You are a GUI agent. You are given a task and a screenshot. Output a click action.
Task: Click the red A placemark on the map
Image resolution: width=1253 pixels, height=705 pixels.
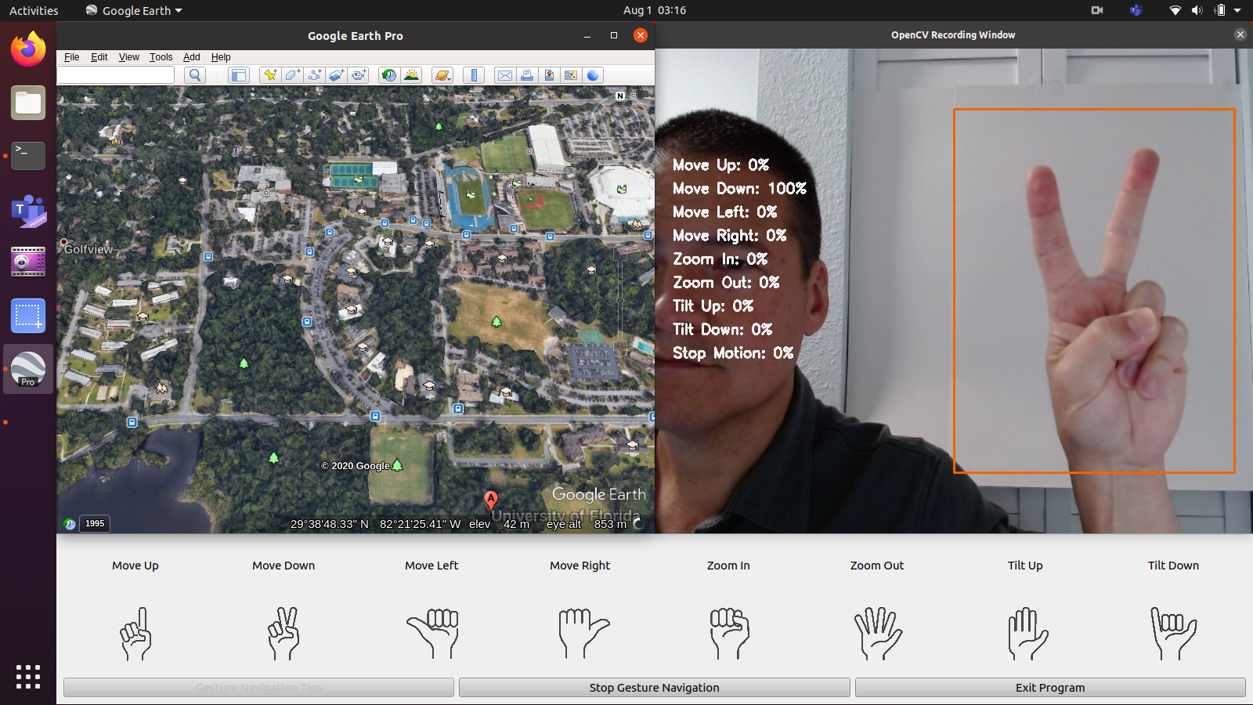point(491,500)
